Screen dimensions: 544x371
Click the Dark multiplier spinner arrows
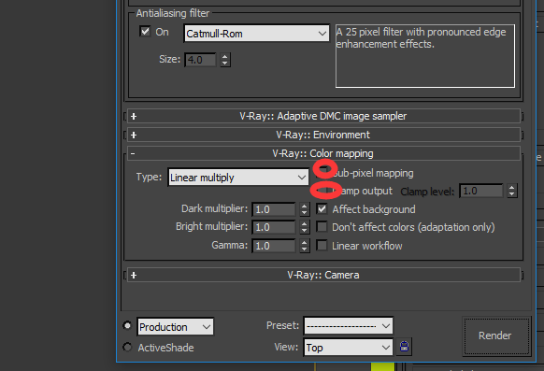tap(305, 209)
